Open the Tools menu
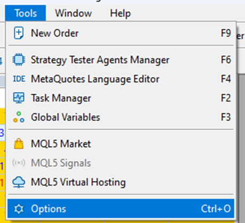Screen dimensions: 245x223 click(x=26, y=13)
